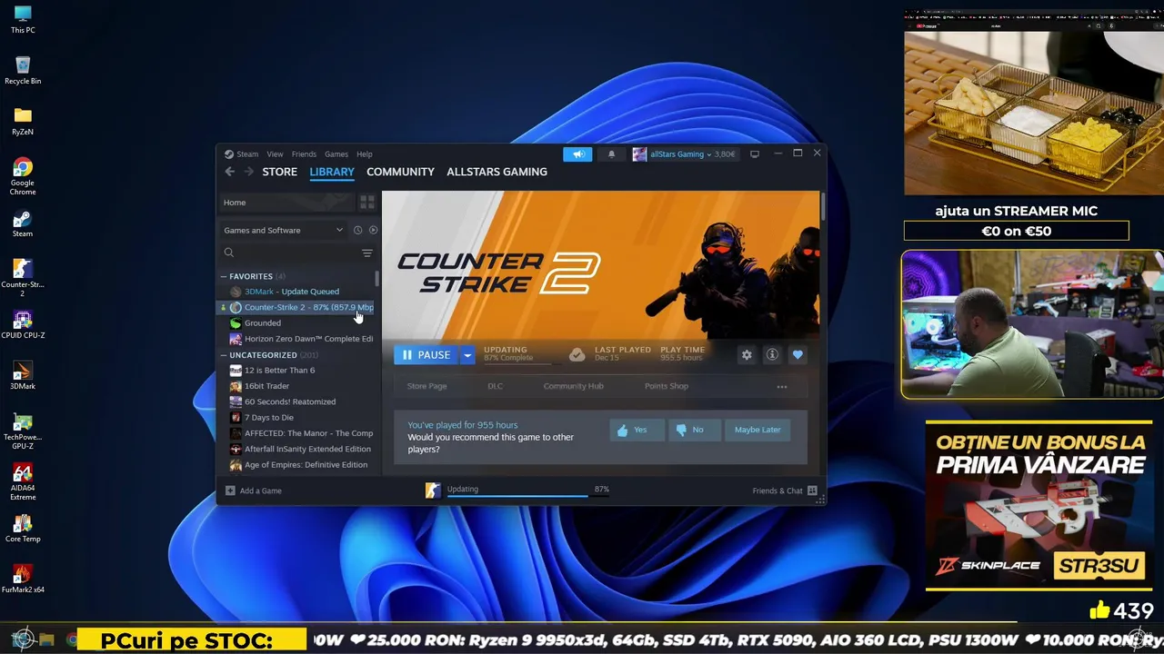The height and width of the screenshot is (654, 1164).
Task: Open the RyZeN folder on desktop
Action: click(x=23, y=121)
